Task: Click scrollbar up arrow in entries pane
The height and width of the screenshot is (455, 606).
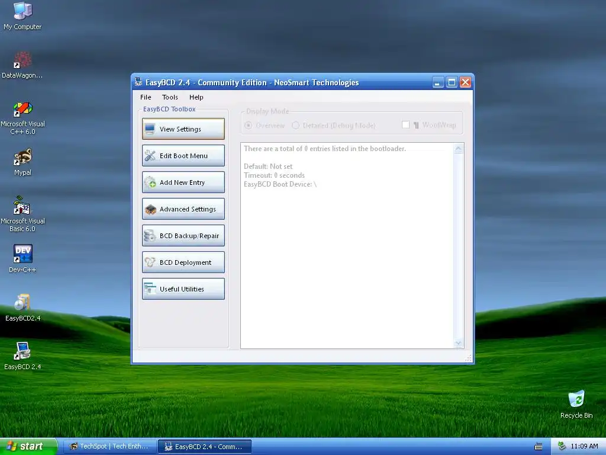Action: (459, 149)
